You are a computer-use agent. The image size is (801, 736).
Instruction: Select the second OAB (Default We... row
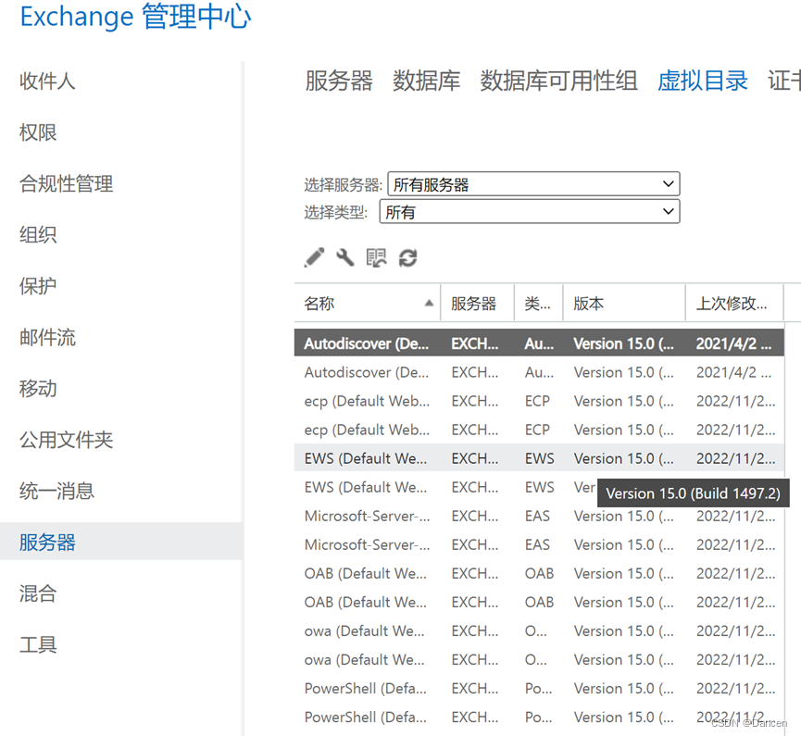[539, 602]
